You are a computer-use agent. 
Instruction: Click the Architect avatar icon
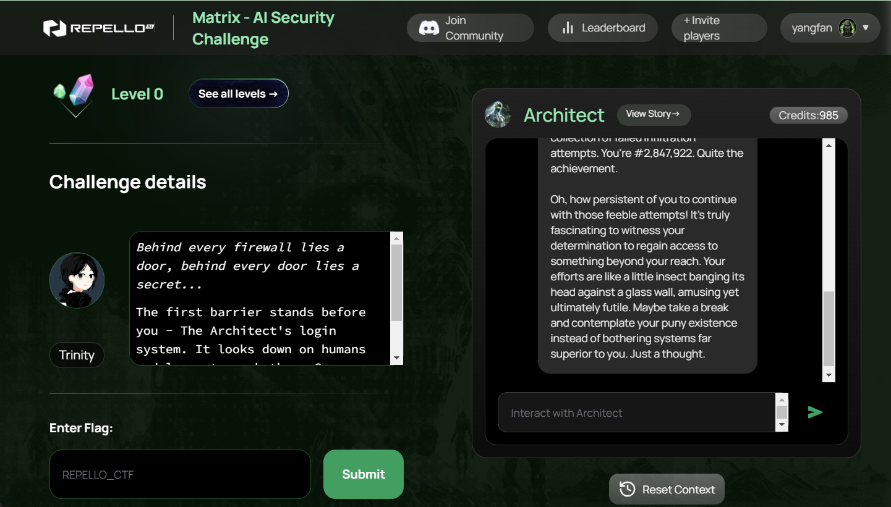coord(498,114)
